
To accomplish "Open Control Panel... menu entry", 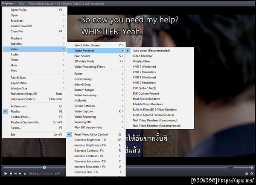I will [x=34, y=117].
